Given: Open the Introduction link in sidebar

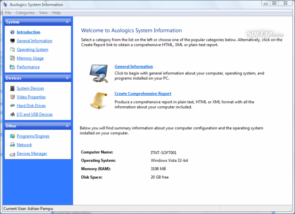Looking at the screenshot, I should coord(28,32).
